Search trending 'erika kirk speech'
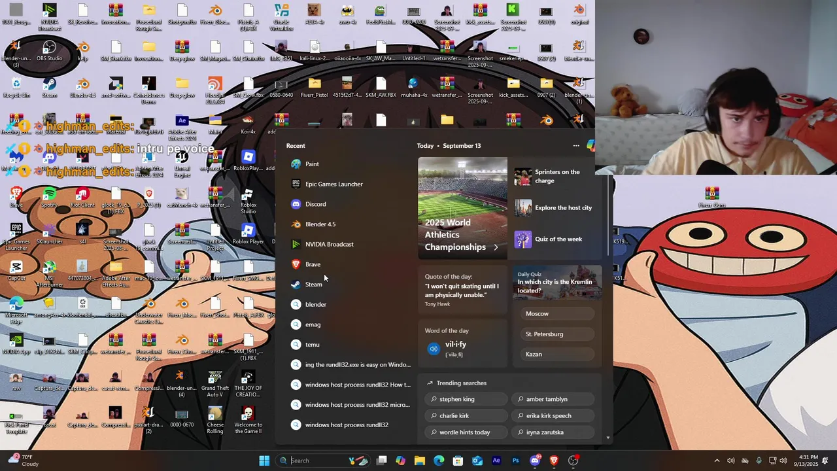Screen dimensions: 837x471 point(553,416)
